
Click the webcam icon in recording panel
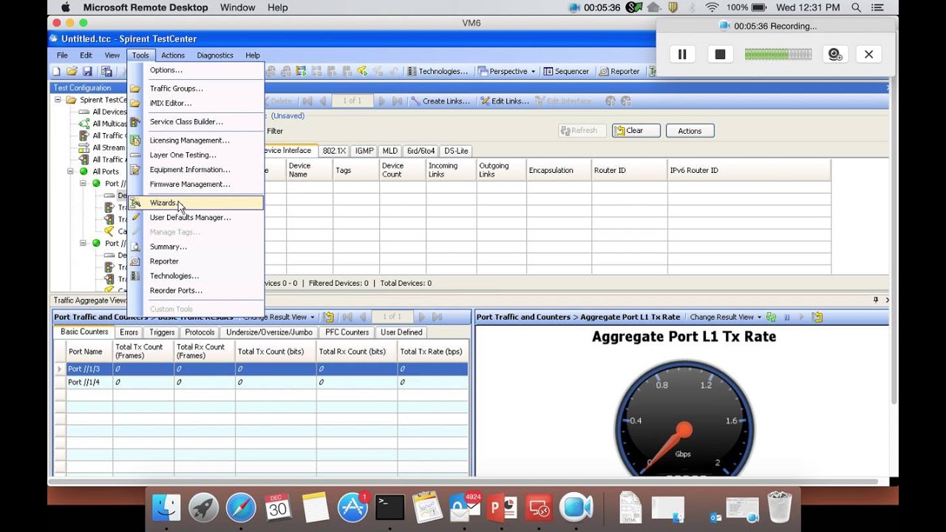[835, 54]
